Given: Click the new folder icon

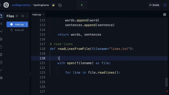Looking at the screenshot, I should 23,16.
